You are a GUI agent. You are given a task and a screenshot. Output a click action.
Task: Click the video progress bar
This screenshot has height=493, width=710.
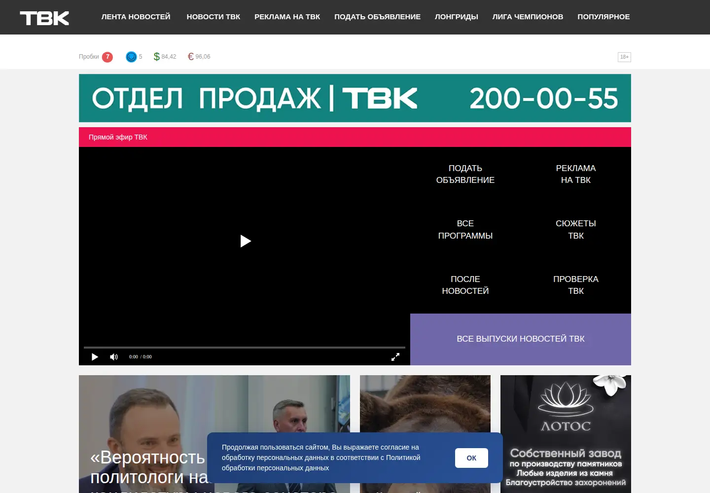pos(245,348)
